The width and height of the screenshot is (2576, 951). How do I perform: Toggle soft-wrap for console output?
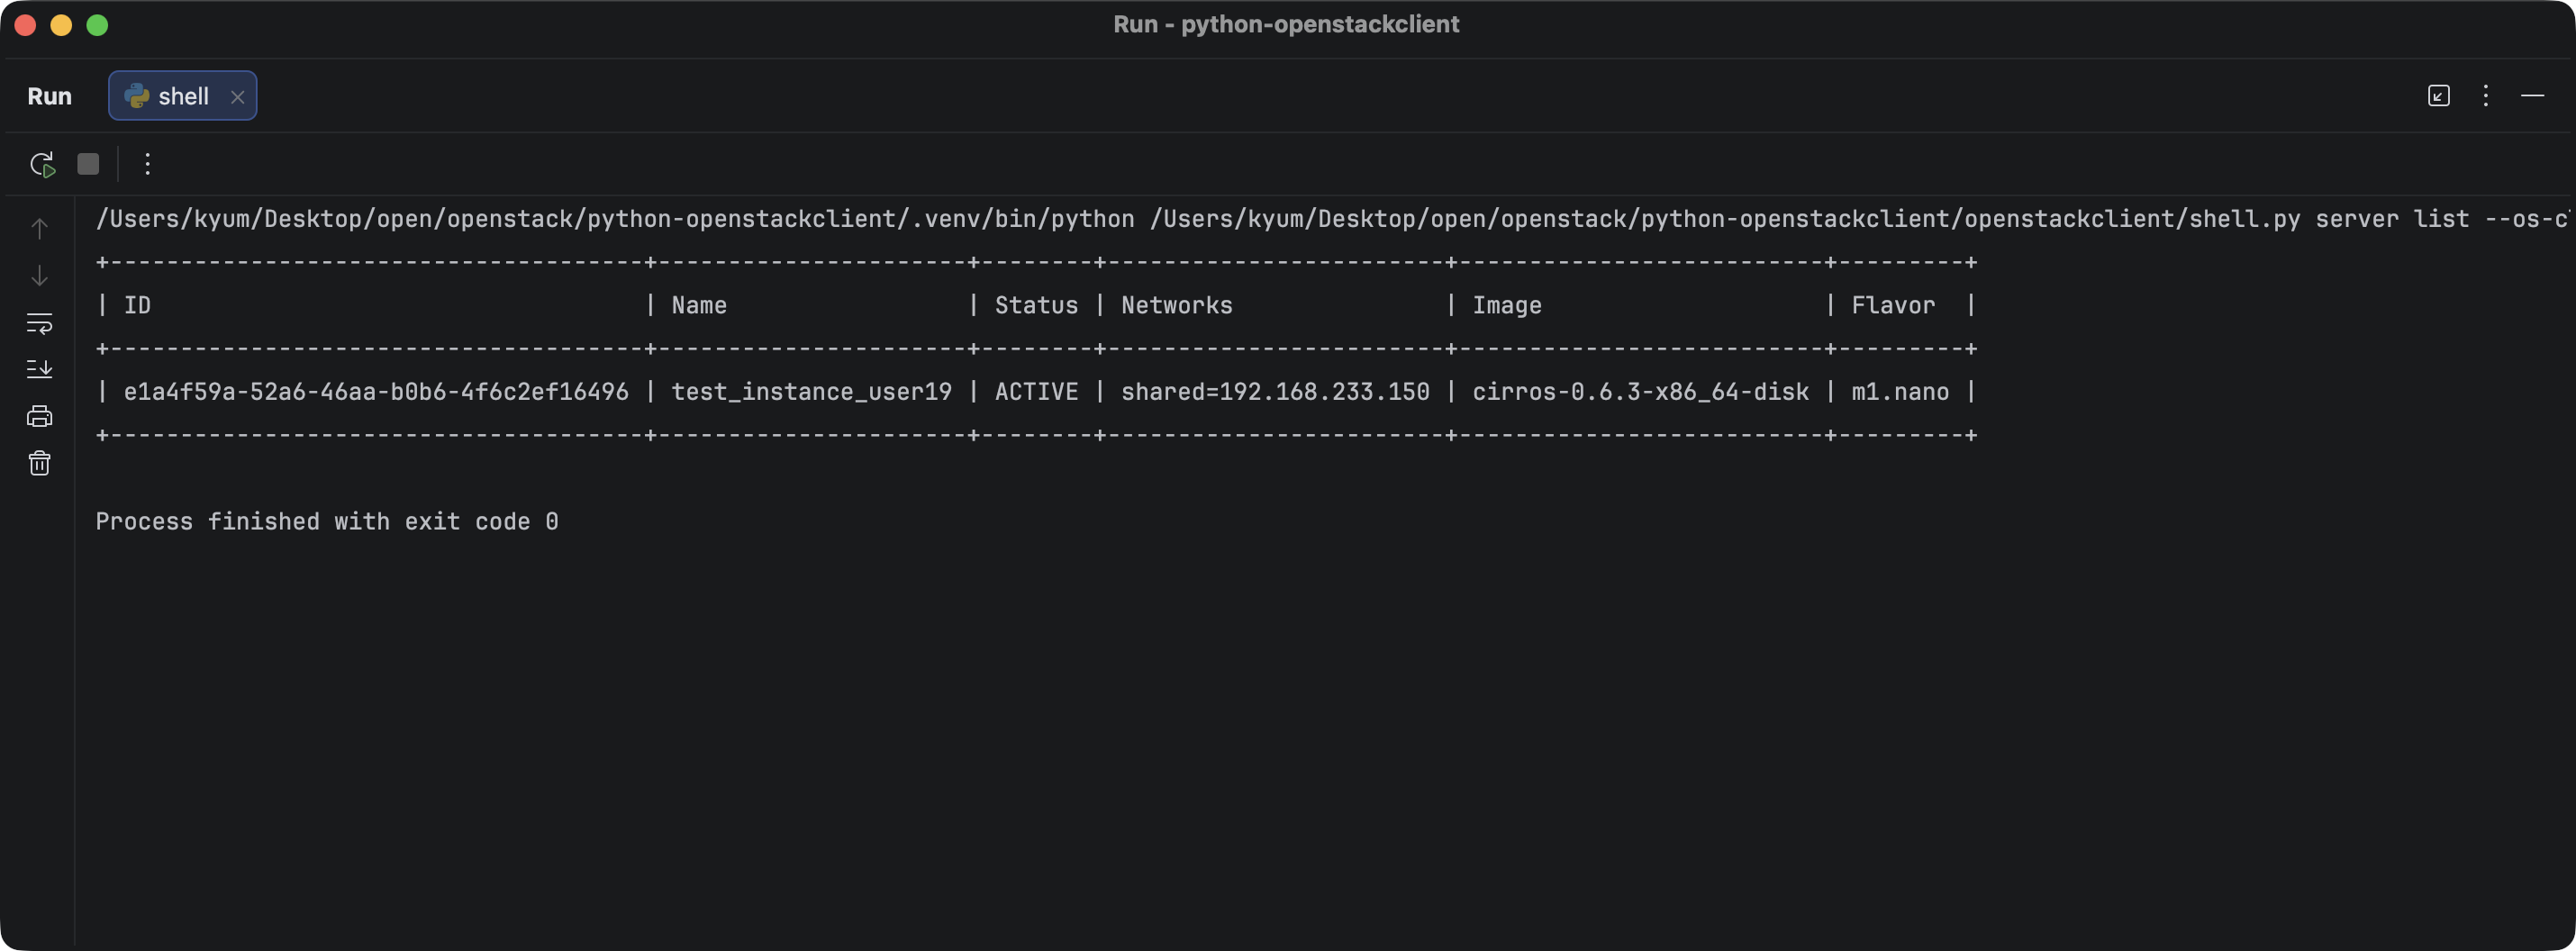(39, 323)
